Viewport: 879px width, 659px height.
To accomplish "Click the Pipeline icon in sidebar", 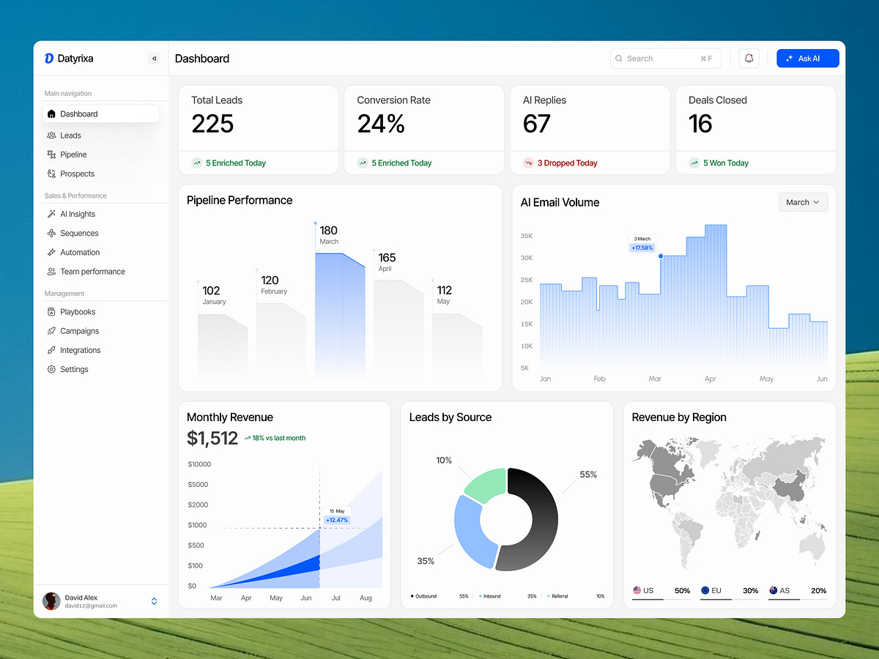I will click(x=51, y=154).
